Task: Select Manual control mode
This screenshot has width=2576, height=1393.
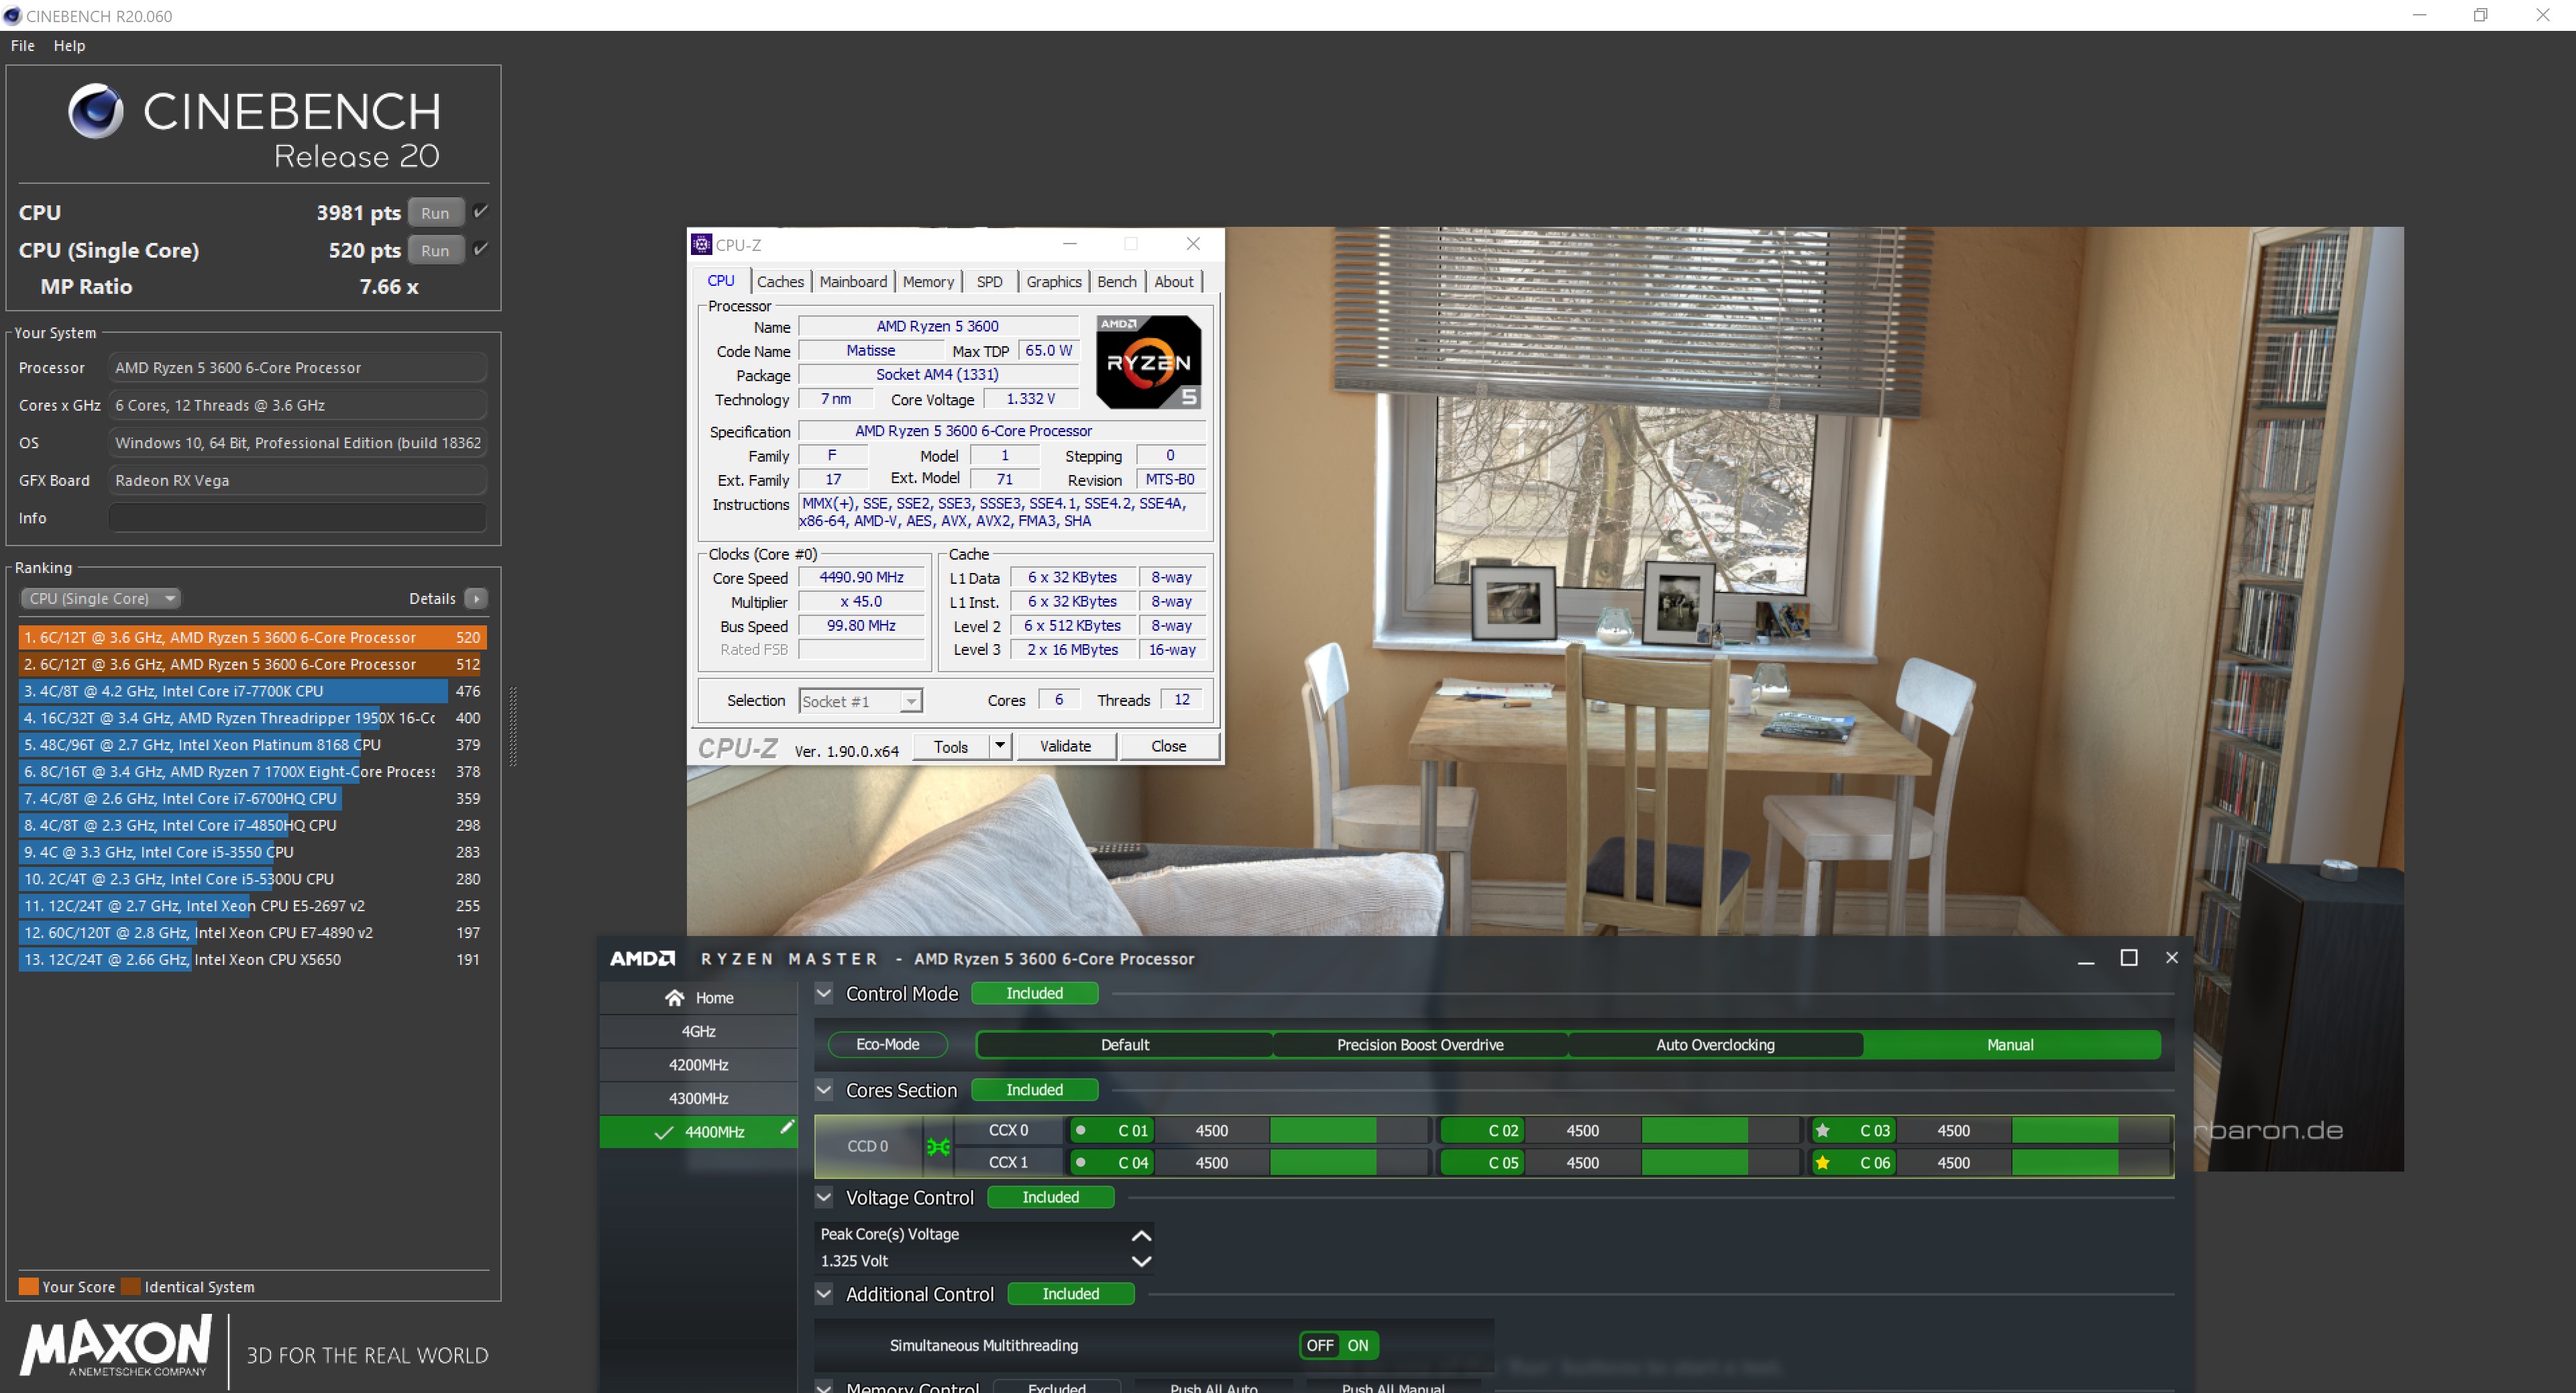Action: tap(2010, 1045)
